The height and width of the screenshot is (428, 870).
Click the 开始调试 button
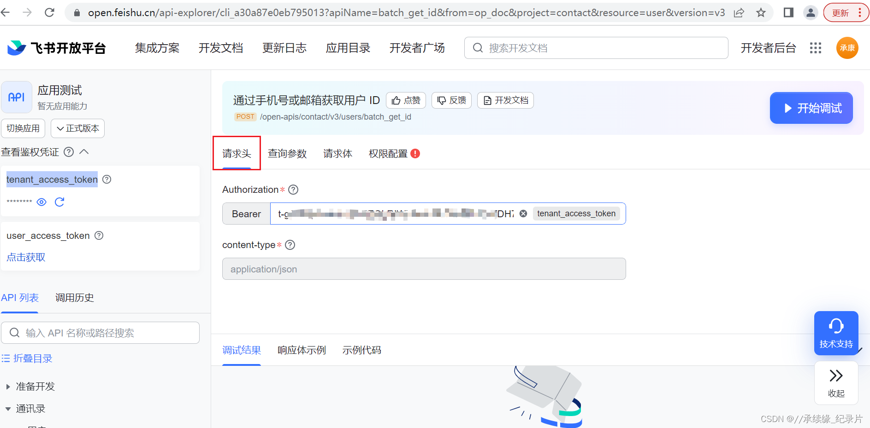(811, 108)
